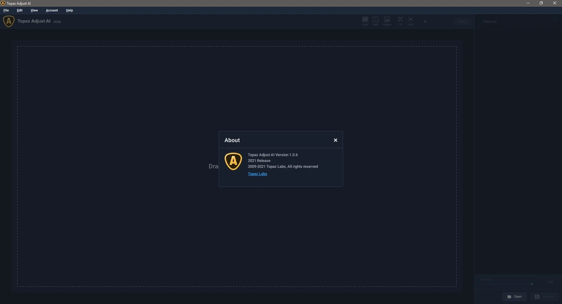
Task: Close the About dialog with X
Action: (335, 140)
